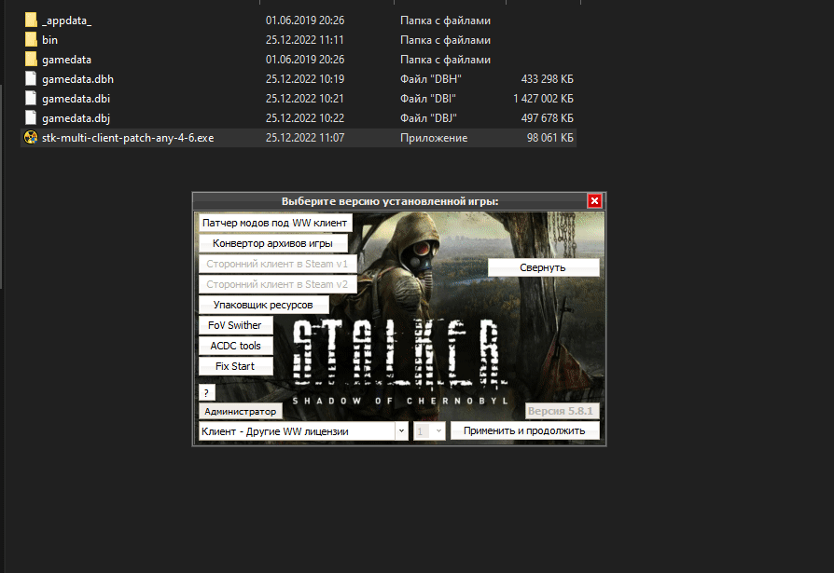Open help with the question mark button
834x573 pixels.
[x=206, y=393]
